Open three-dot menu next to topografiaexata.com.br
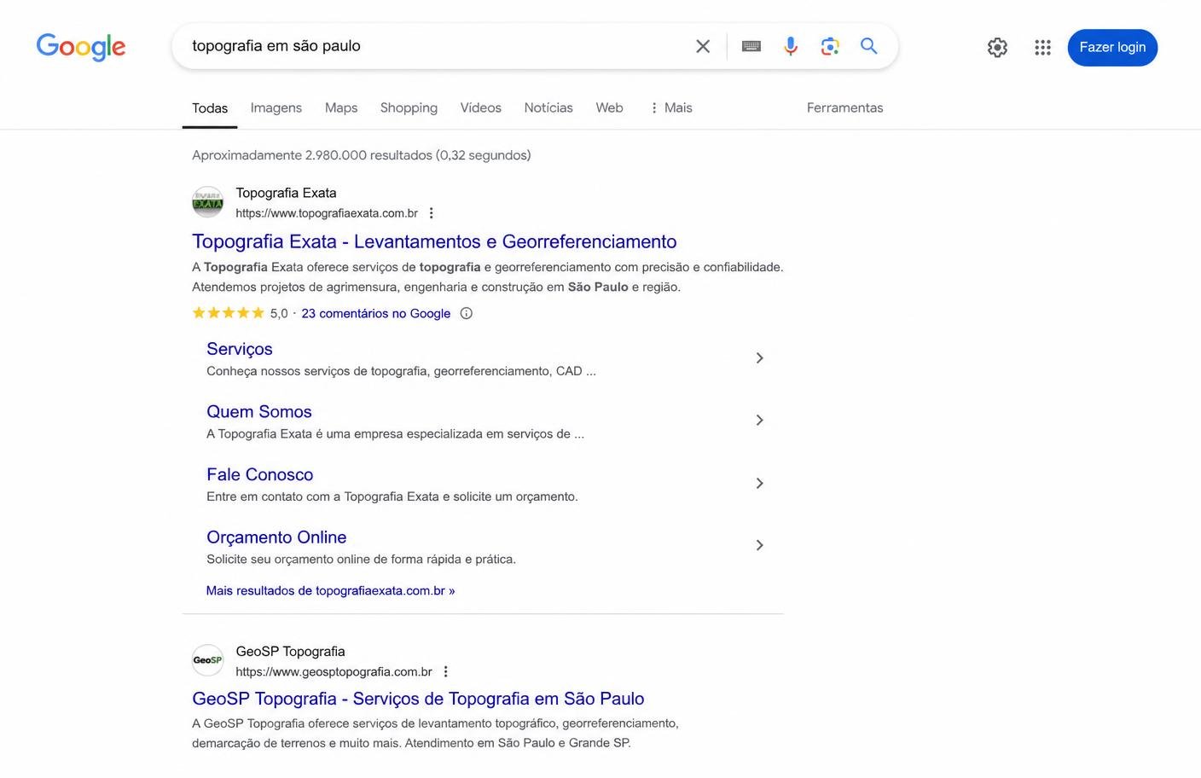Image resolution: width=1201 pixels, height=778 pixels. [432, 213]
